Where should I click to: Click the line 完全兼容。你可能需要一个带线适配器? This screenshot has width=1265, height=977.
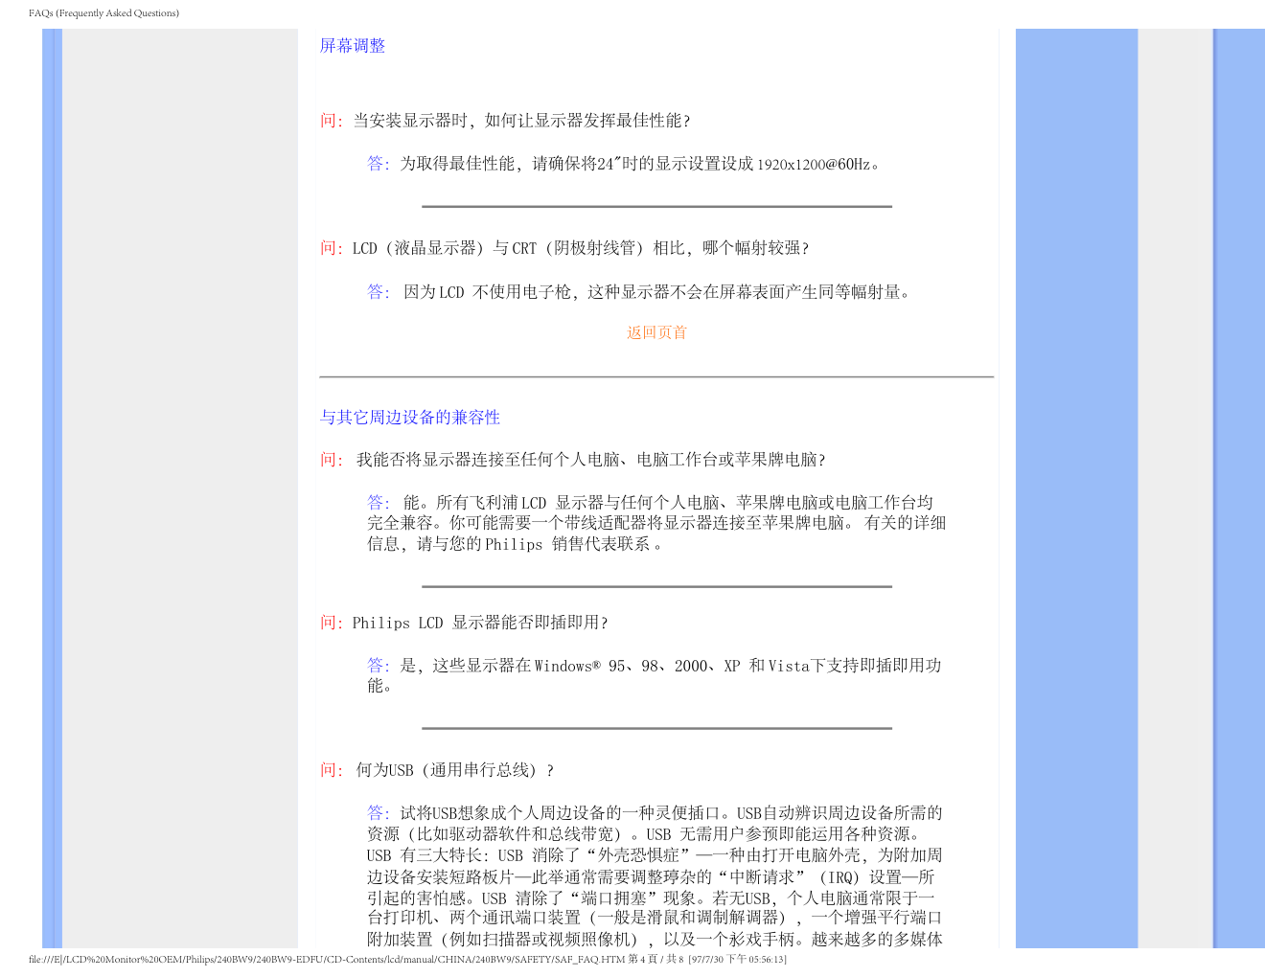click(656, 523)
